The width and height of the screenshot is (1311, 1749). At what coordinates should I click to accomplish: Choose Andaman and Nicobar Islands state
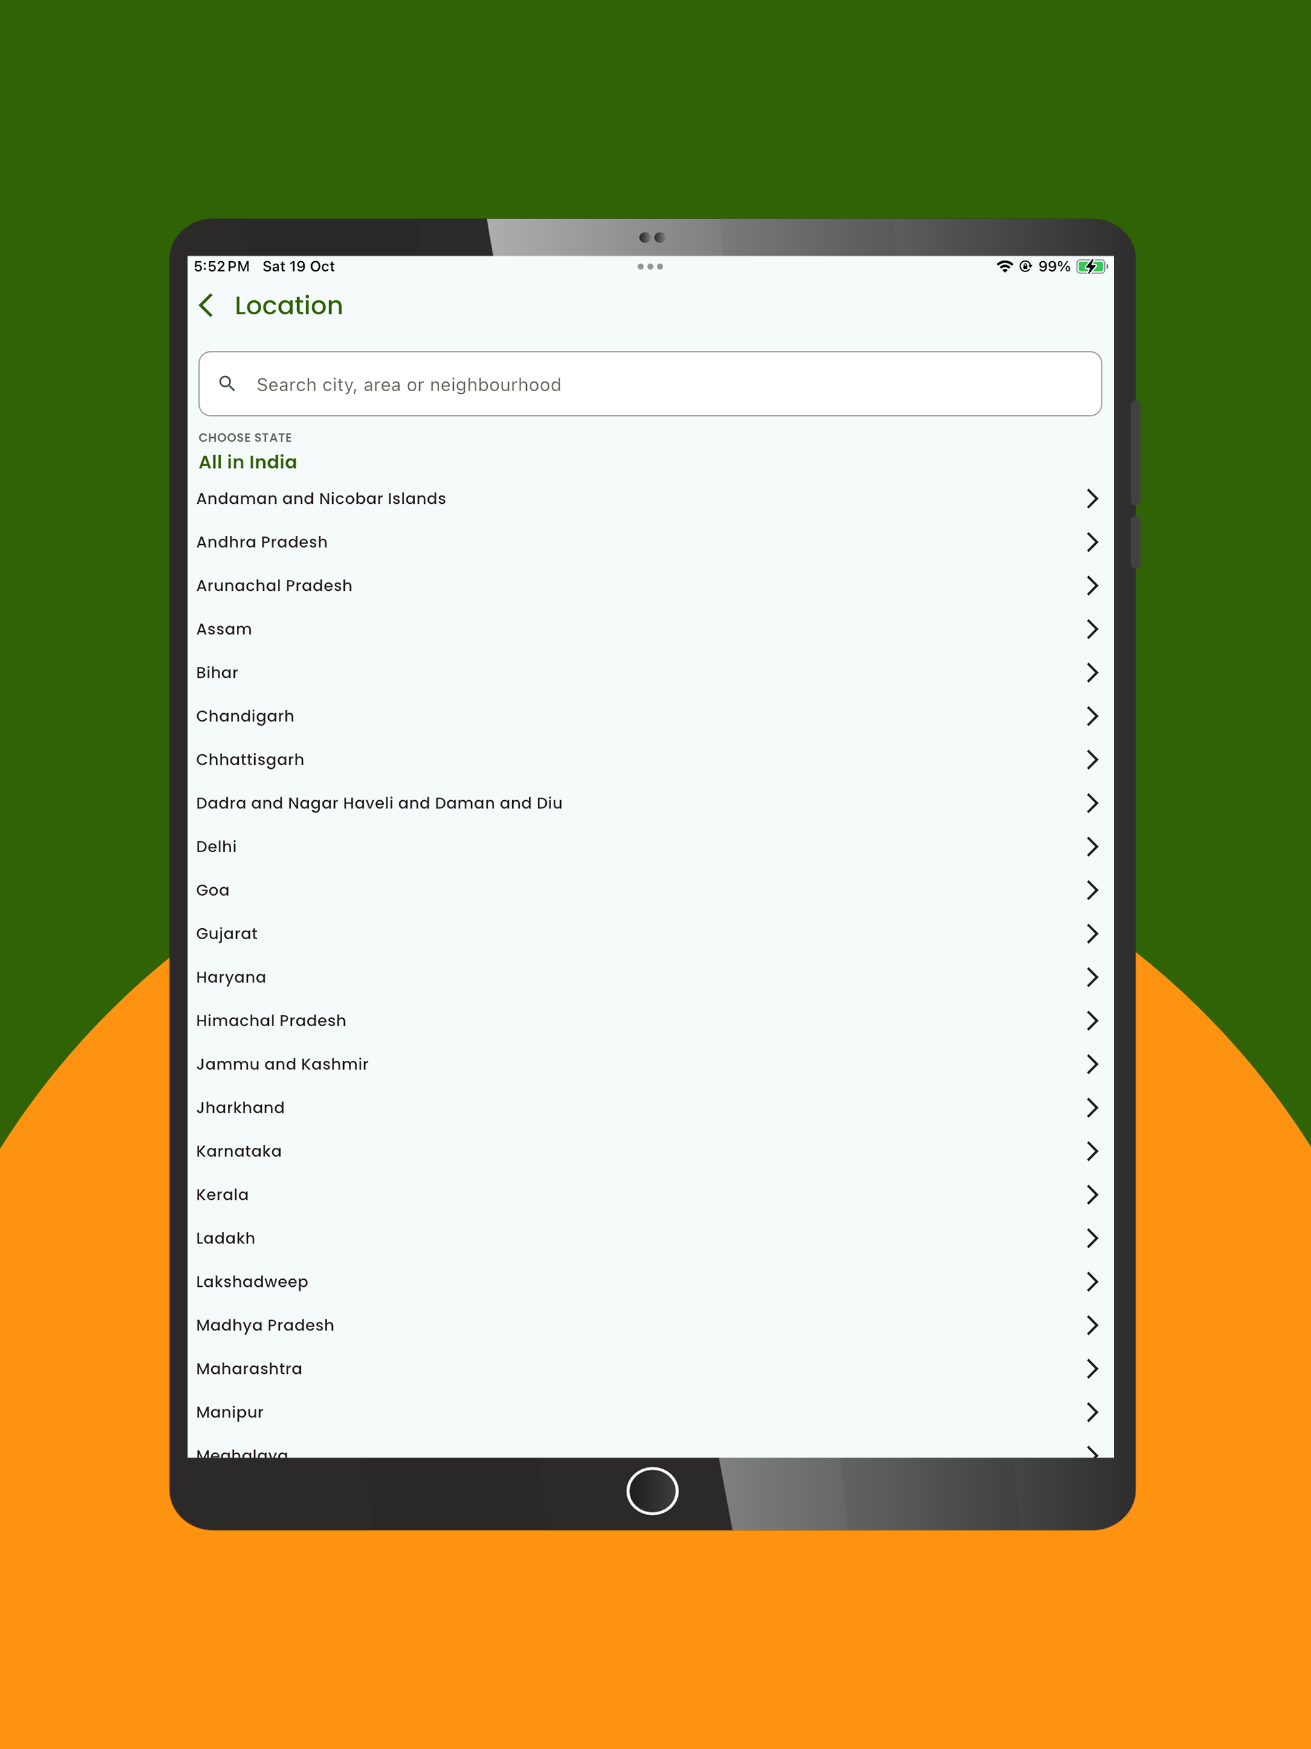pos(321,498)
